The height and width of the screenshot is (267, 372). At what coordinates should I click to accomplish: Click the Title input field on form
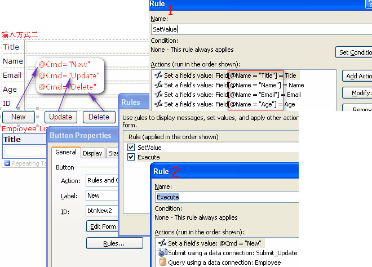pos(87,47)
